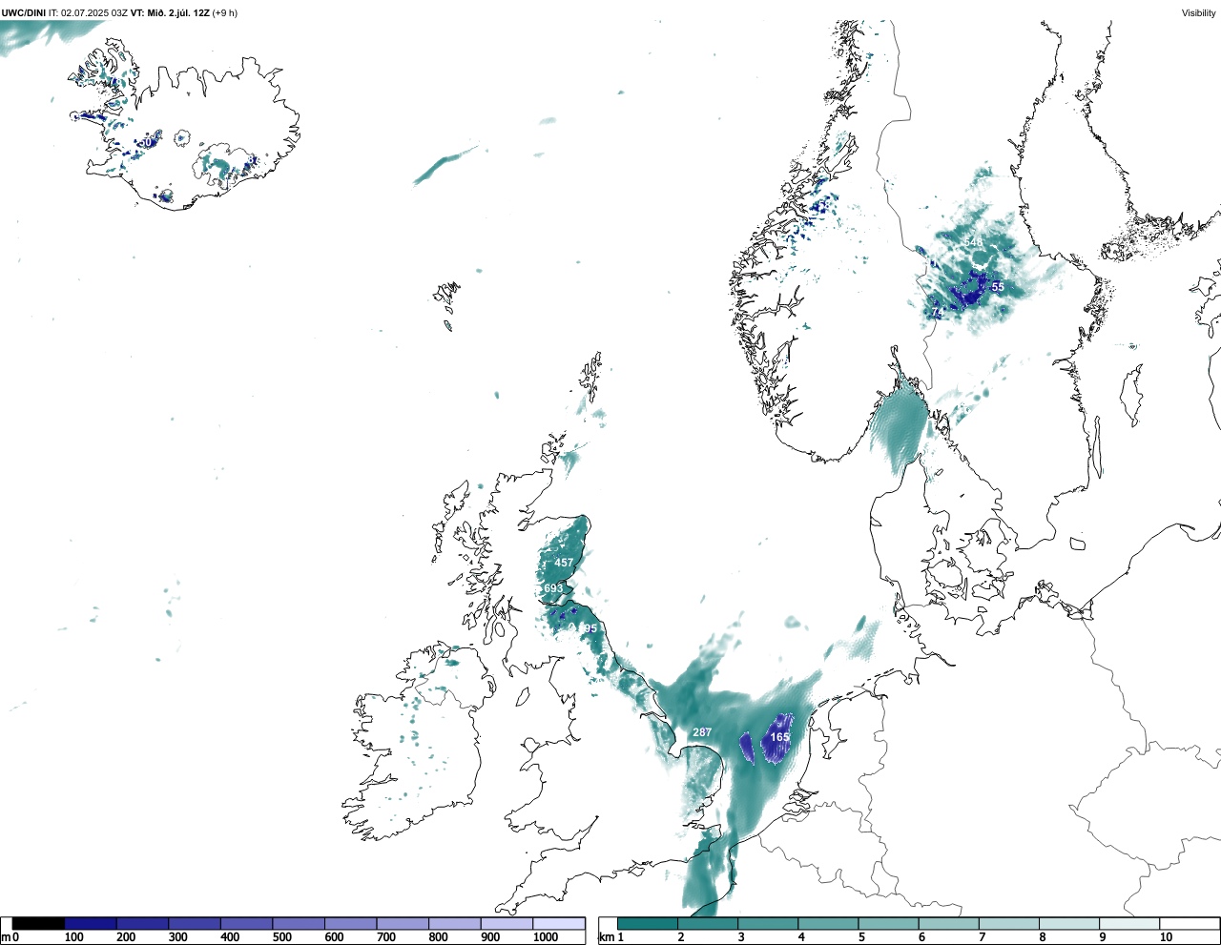Click the 165 value over the North Sea

(x=779, y=737)
